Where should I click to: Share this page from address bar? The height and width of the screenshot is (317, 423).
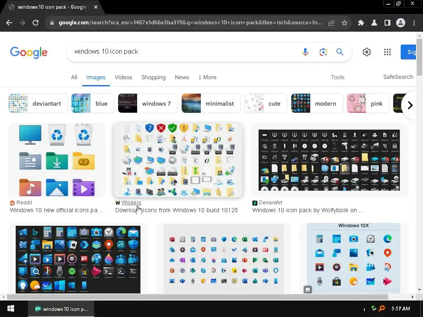pos(331,23)
